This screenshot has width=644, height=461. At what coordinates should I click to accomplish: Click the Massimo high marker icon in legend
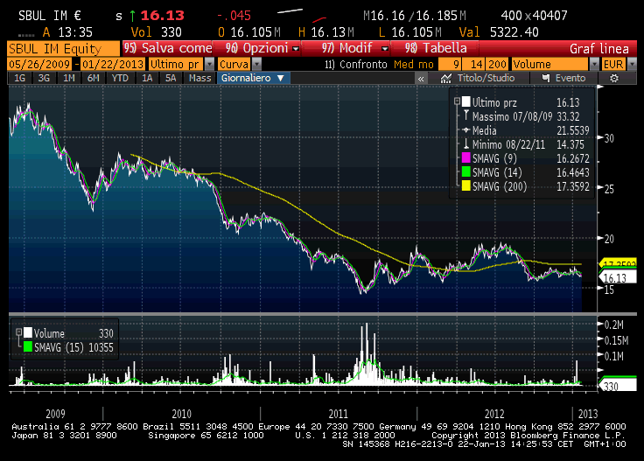click(466, 115)
